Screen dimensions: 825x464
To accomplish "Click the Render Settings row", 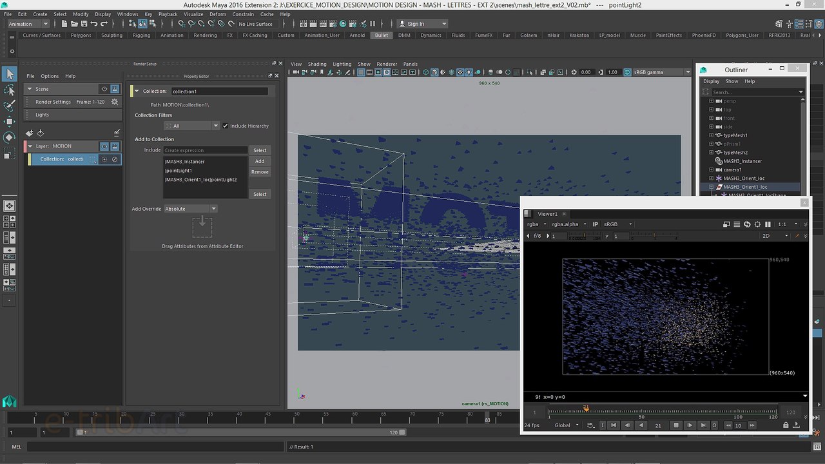I will pyautogui.click(x=72, y=102).
